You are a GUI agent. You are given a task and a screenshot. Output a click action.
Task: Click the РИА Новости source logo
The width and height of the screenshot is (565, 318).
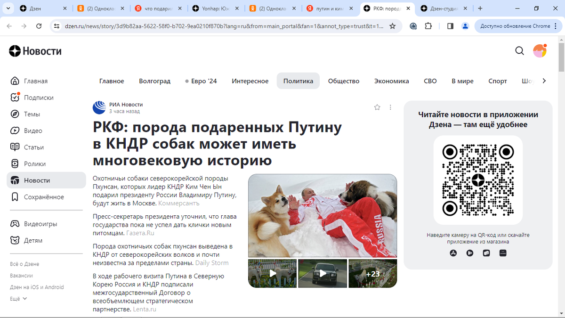point(99,107)
